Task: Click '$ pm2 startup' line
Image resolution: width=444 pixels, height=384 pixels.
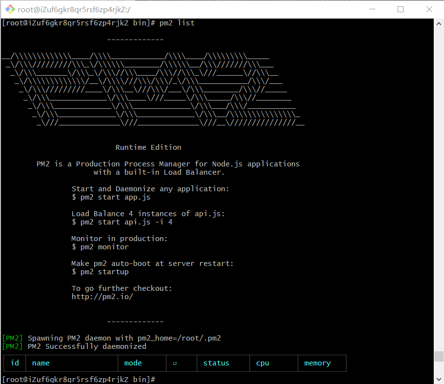Action: click(100, 272)
